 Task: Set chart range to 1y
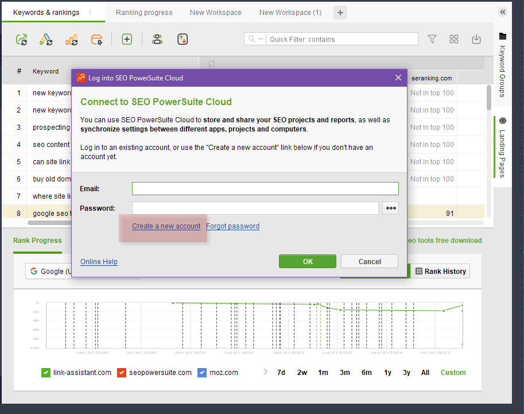387,373
